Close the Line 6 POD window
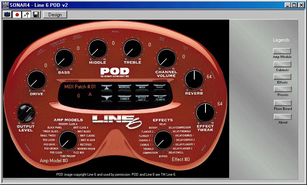307x185 pixels. click(301, 5)
